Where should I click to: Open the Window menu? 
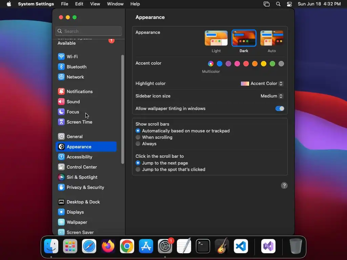point(115,4)
